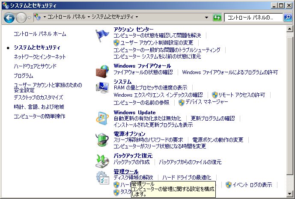The width and height of the screenshot is (295, 199).
Task: Click shield icon beside イベント ログの表示
Action: [228, 185]
